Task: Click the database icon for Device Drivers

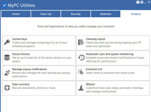Action: (7, 58)
